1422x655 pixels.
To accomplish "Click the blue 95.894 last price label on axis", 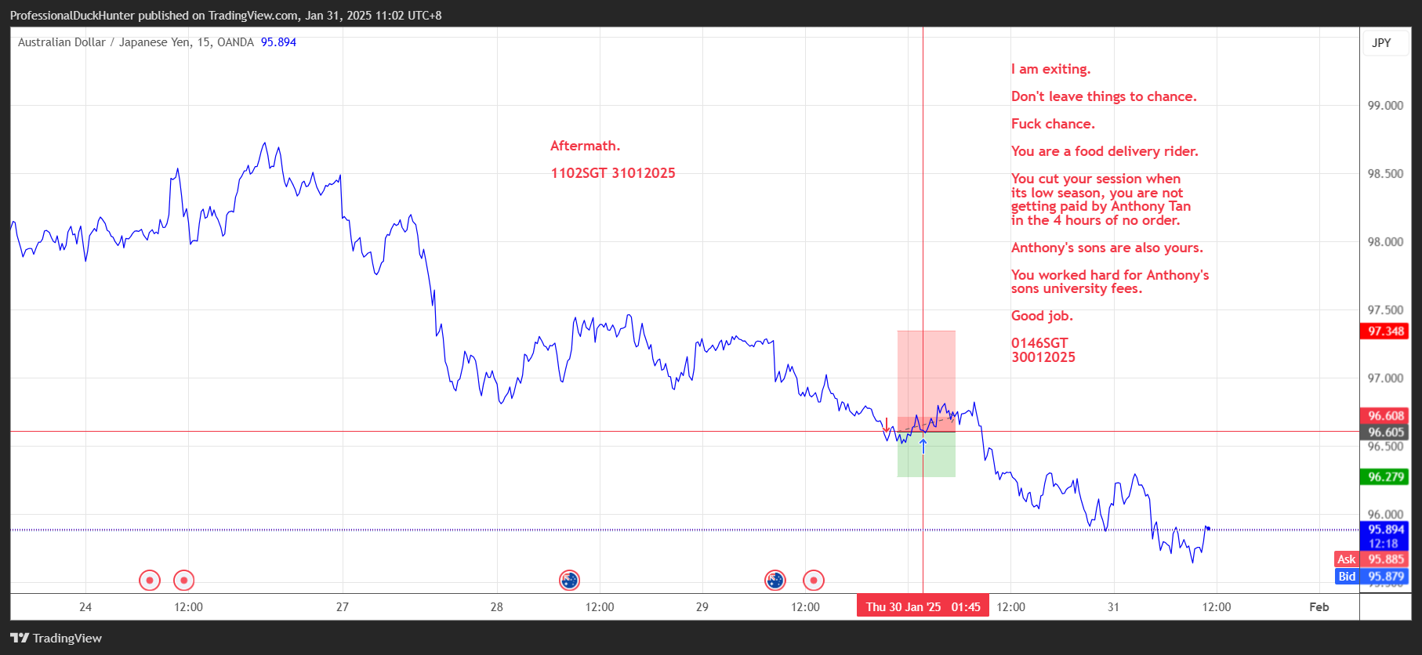I will pos(1385,530).
